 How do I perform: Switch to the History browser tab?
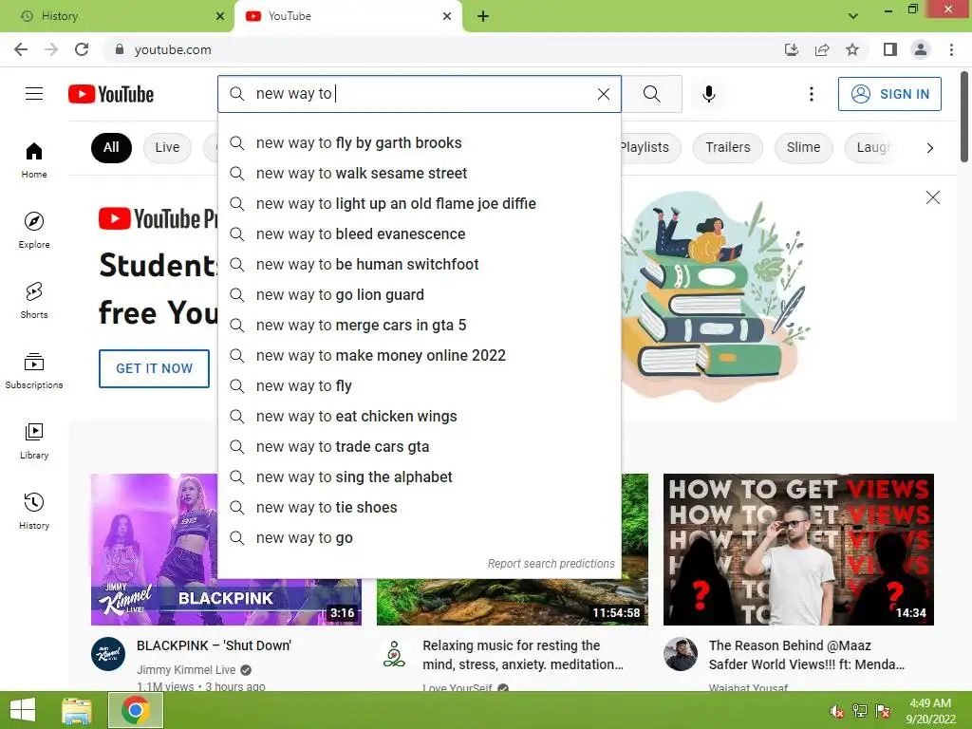pyautogui.click(x=118, y=16)
